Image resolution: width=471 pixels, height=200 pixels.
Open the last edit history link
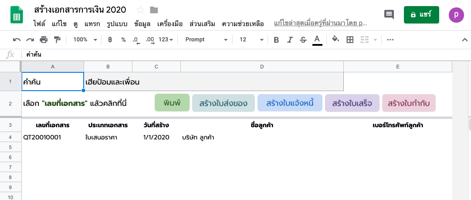pyautogui.click(x=320, y=23)
